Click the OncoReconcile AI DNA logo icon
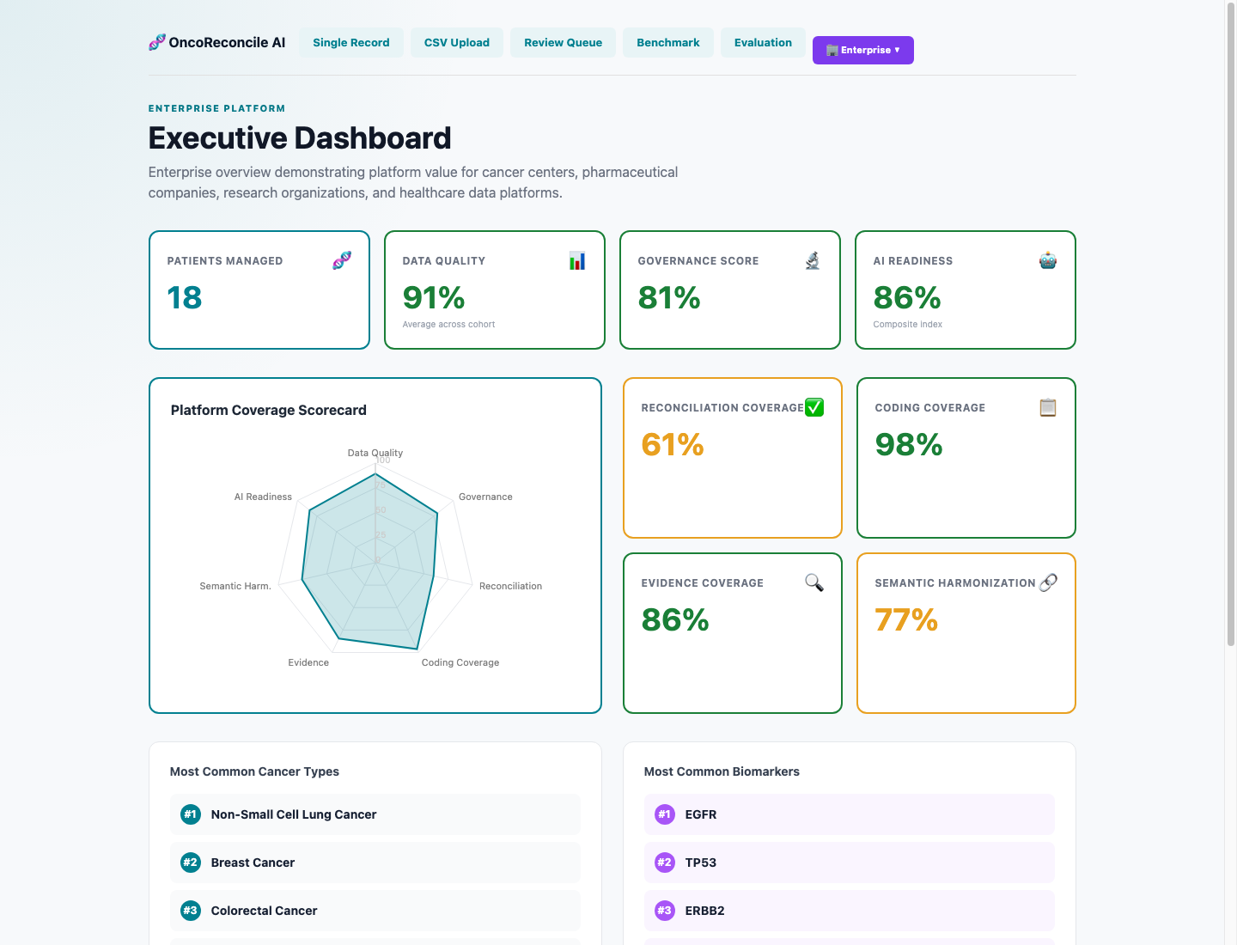This screenshot has width=1237, height=945. click(157, 42)
